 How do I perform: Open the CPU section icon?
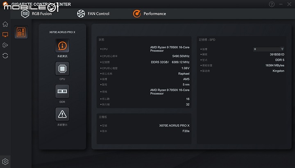pyautogui.click(x=62, y=69)
